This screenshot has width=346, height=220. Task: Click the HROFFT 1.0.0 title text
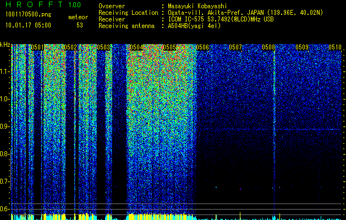pyautogui.click(x=43, y=4)
